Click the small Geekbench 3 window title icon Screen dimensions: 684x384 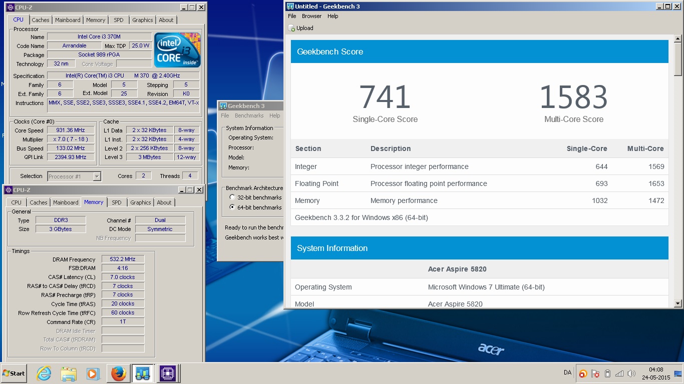[x=223, y=106]
